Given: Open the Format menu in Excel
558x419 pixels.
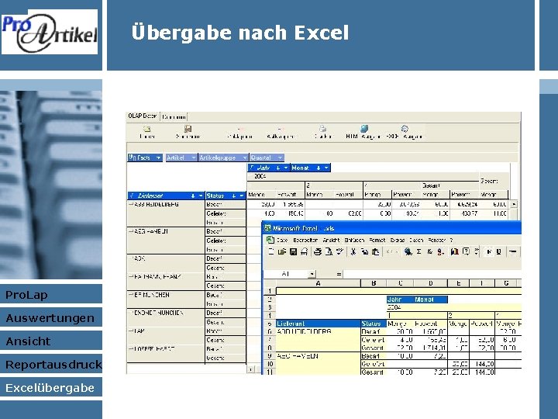Looking at the screenshot, I should 377,240.
